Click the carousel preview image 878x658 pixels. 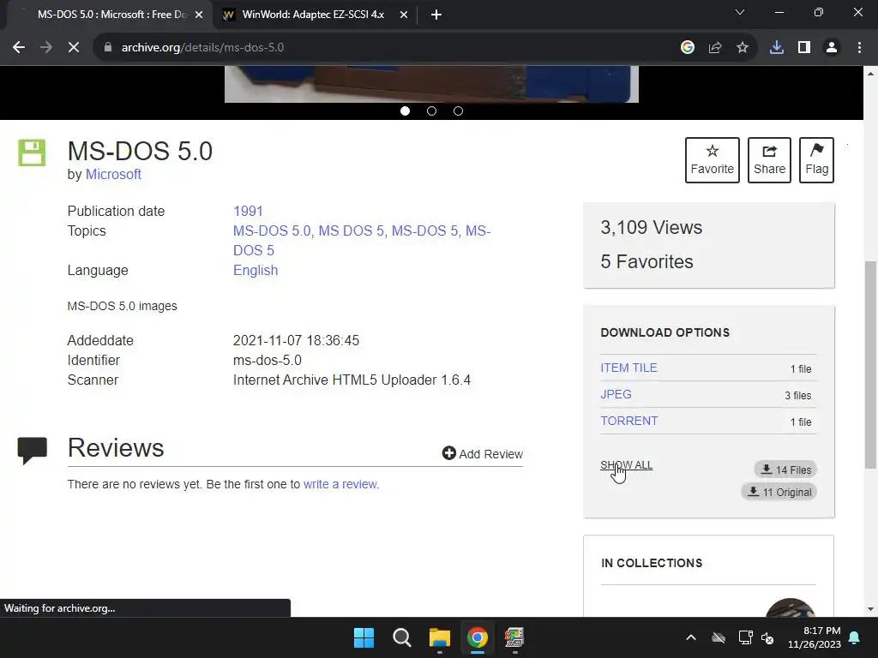pos(431,84)
